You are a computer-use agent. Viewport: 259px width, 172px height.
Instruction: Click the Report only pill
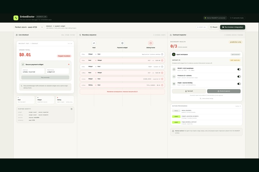pyautogui.click(x=202, y=27)
